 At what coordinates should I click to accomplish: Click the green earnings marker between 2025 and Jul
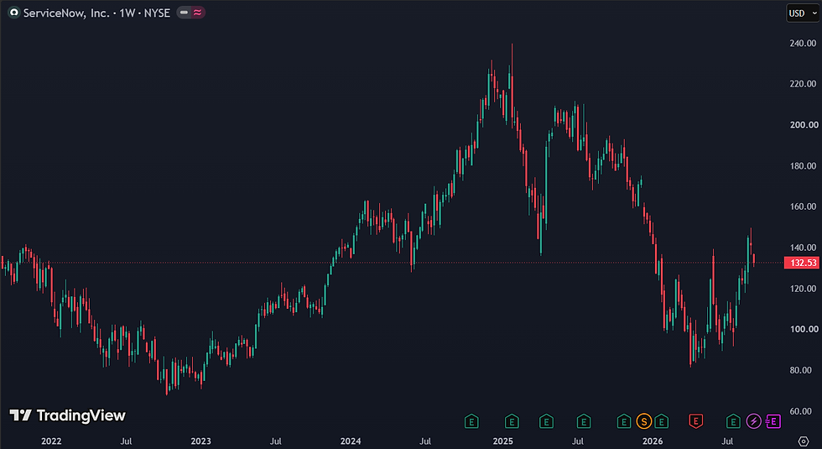click(x=546, y=420)
